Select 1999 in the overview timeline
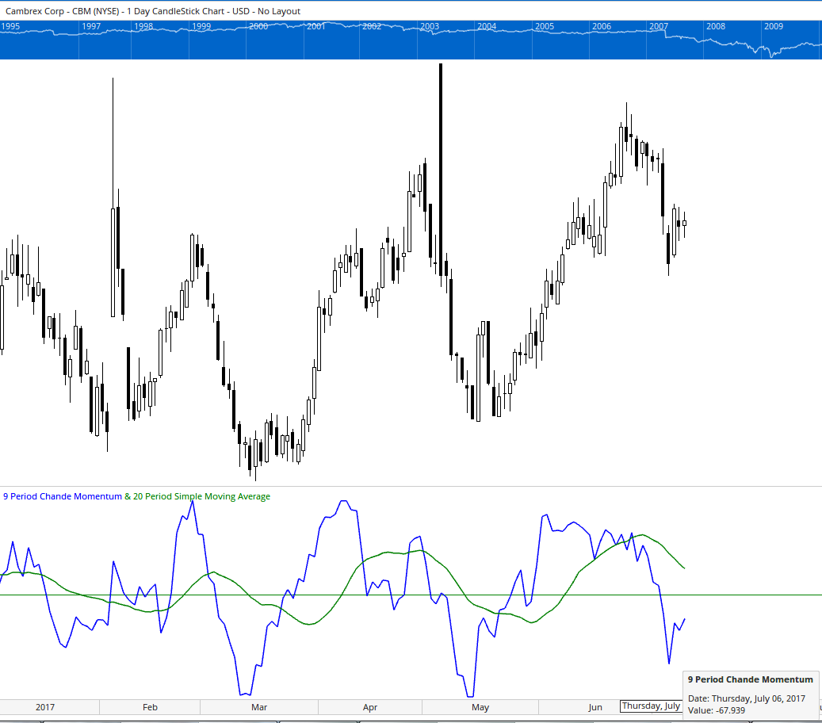 201,26
